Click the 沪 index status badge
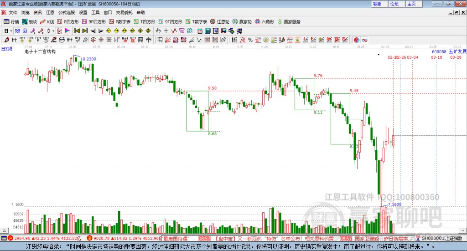 point(10,238)
